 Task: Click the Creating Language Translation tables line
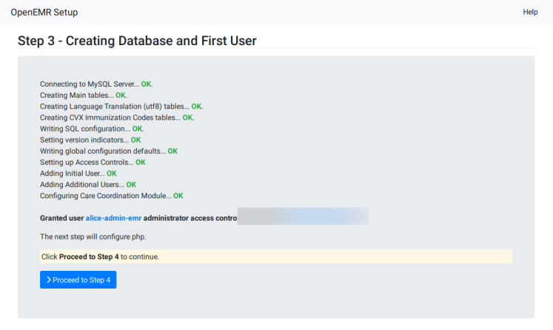pos(121,107)
